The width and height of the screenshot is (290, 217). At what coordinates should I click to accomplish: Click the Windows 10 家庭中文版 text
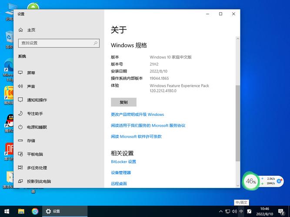pos(171,57)
